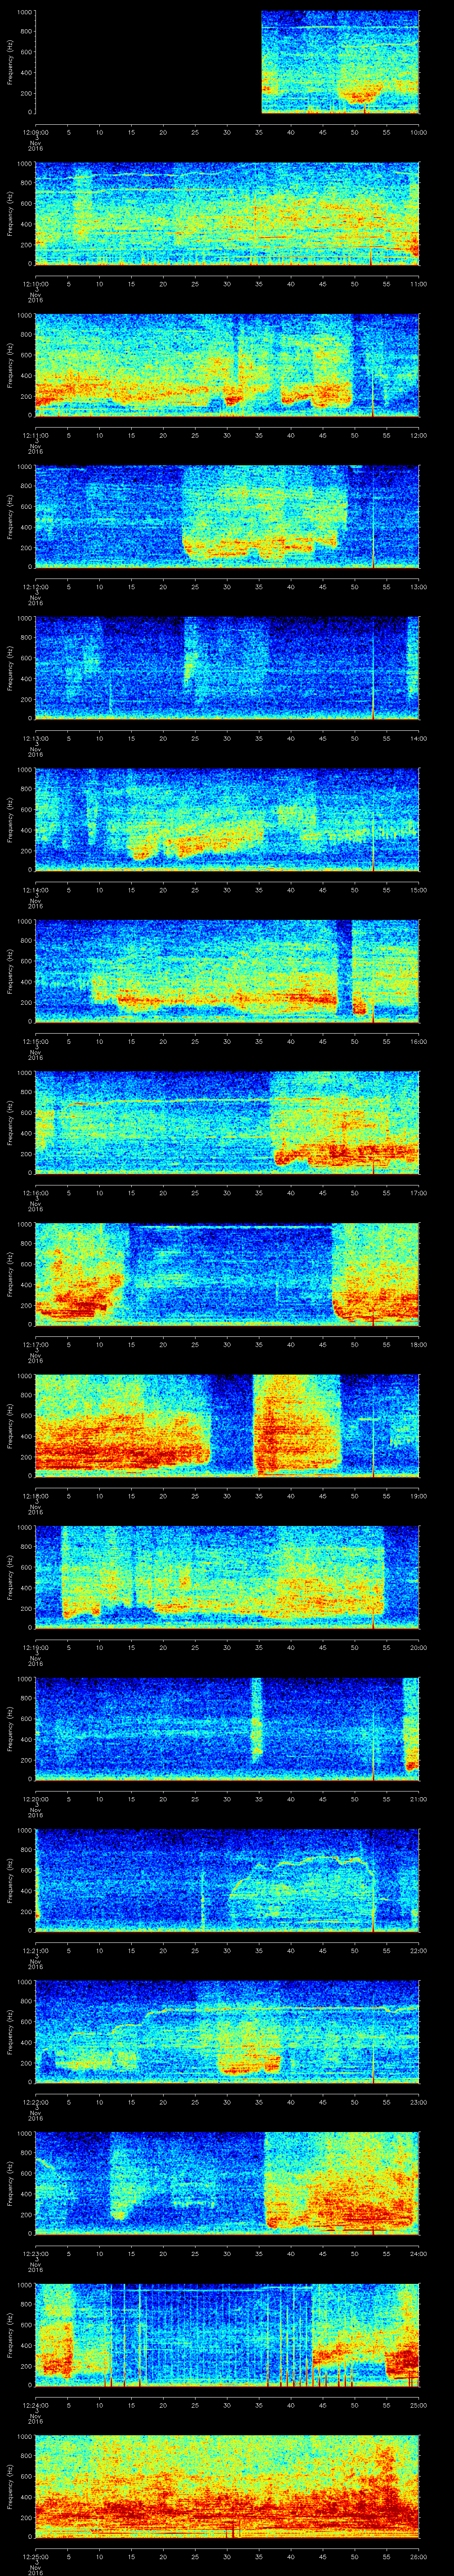Viewport: 454px width, 2576px height.
Task: Select the spectrogram panel starting at 12:09:00
Action: pyautogui.click(x=227, y=62)
